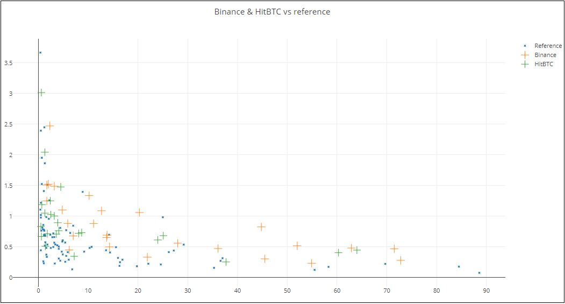This screenshot has width=565, height=304.
Task: Select the green HitBTC marker at y 3
Action: pos(41,93)
